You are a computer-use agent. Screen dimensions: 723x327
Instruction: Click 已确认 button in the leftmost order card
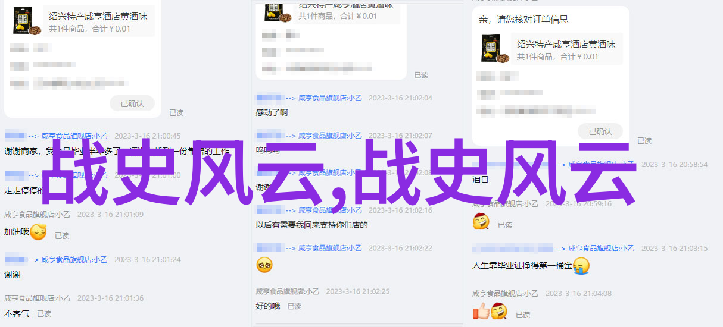click(x=132, y=103)
